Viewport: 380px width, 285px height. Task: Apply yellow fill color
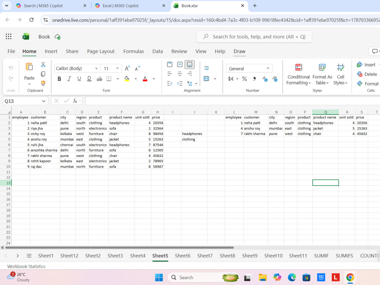(x=127, y=79)
